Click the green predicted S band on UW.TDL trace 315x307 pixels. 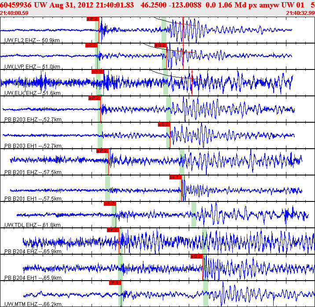pos(194,215)
